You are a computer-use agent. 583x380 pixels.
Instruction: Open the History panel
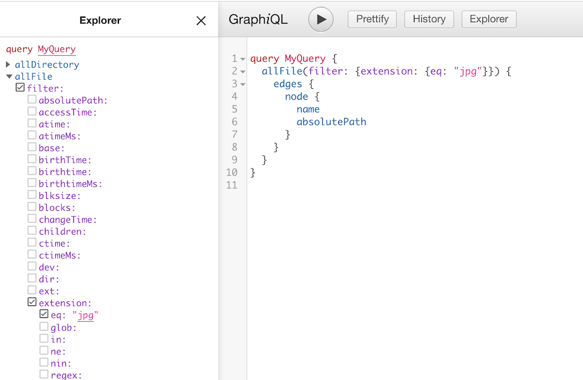[x=429, y=19]
